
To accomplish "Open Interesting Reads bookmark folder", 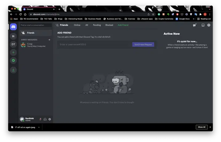I will (x=74, y=19).
